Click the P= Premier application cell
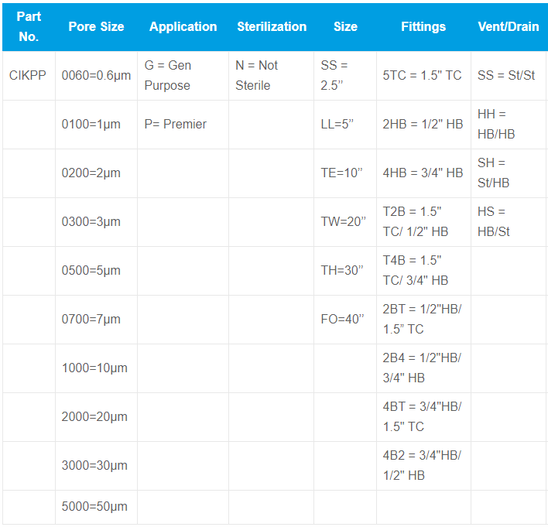The height and width of the screenshot is (527, 548). pos(183,125)
